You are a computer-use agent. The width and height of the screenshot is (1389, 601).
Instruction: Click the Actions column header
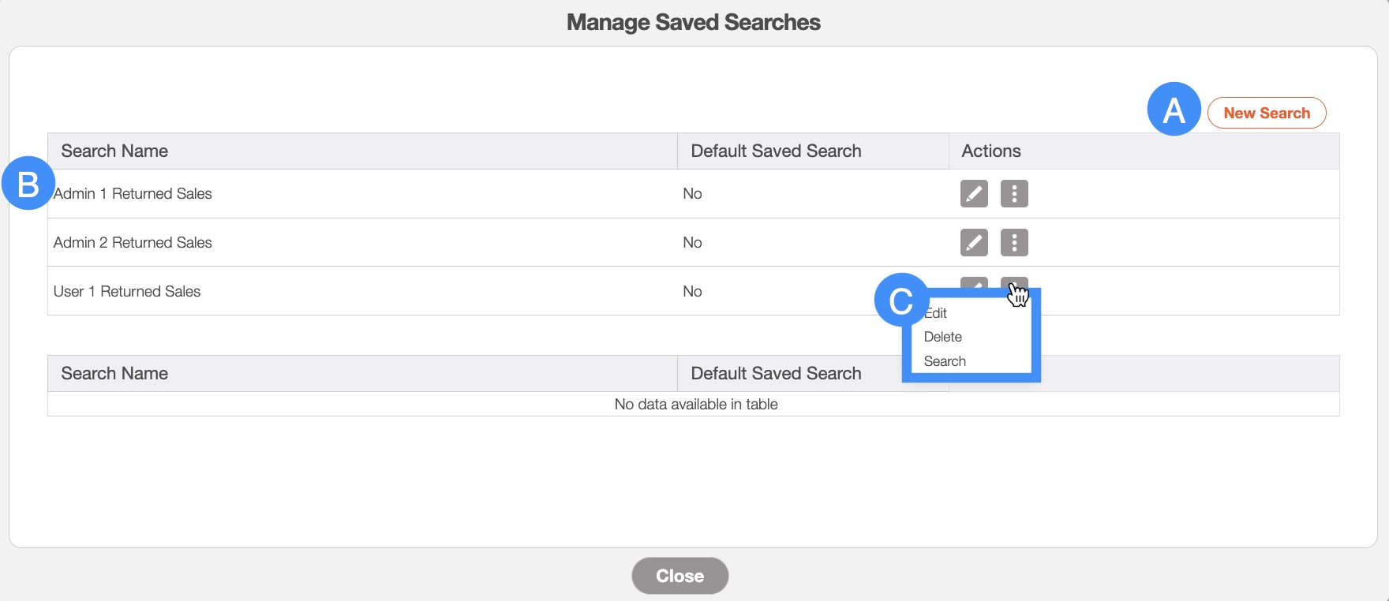pos(990,151)
